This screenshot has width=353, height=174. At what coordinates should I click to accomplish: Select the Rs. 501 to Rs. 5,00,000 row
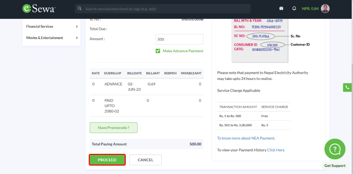(254, 125)
